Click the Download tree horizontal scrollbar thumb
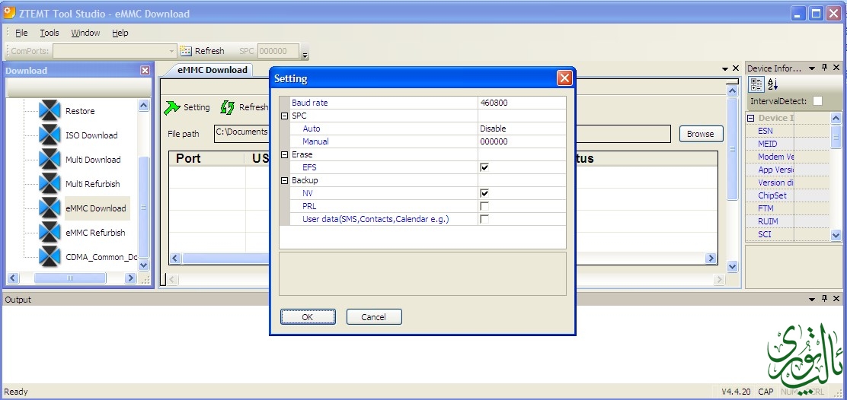 (x=70, y=278)
